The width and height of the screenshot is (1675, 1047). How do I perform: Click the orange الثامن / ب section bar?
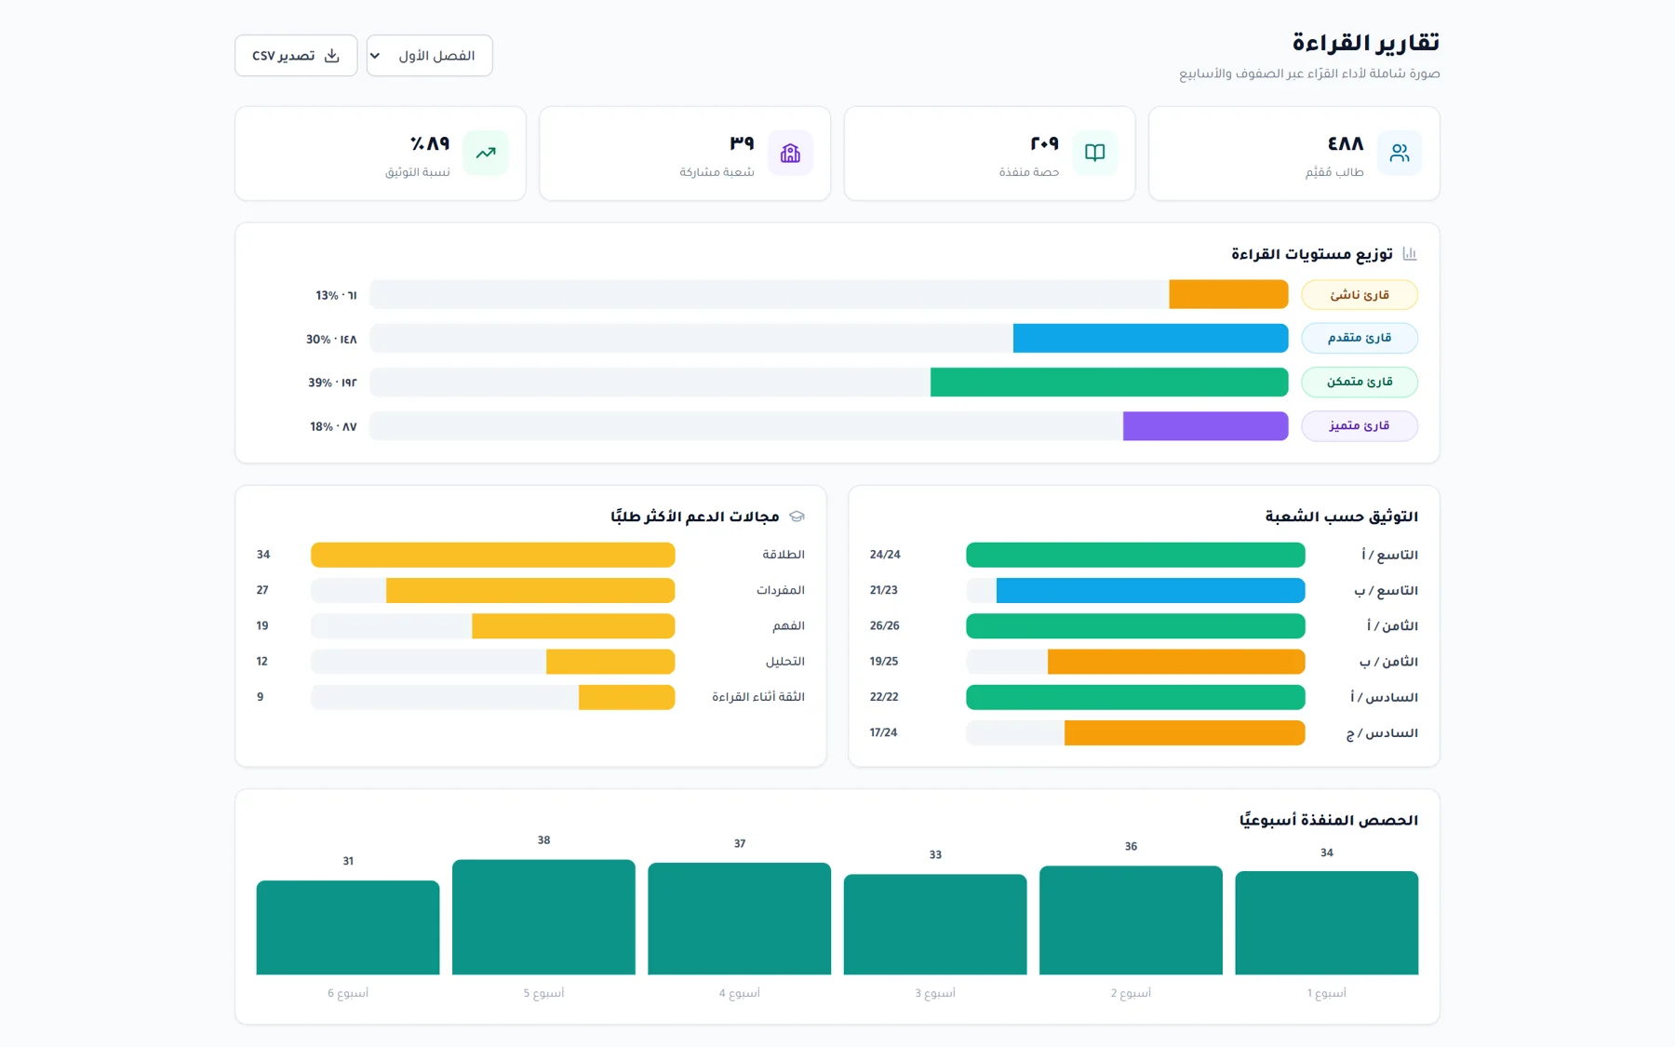point(1176,662)
